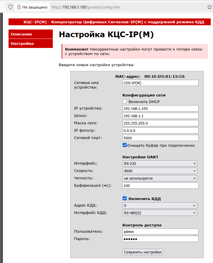Select the Настройка menu item

(x=31, y=43)
